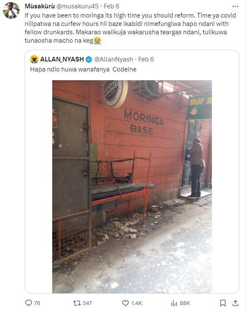Visit the @AllanNyash handle
Viewport: 252px width, 310px height.
114,59
